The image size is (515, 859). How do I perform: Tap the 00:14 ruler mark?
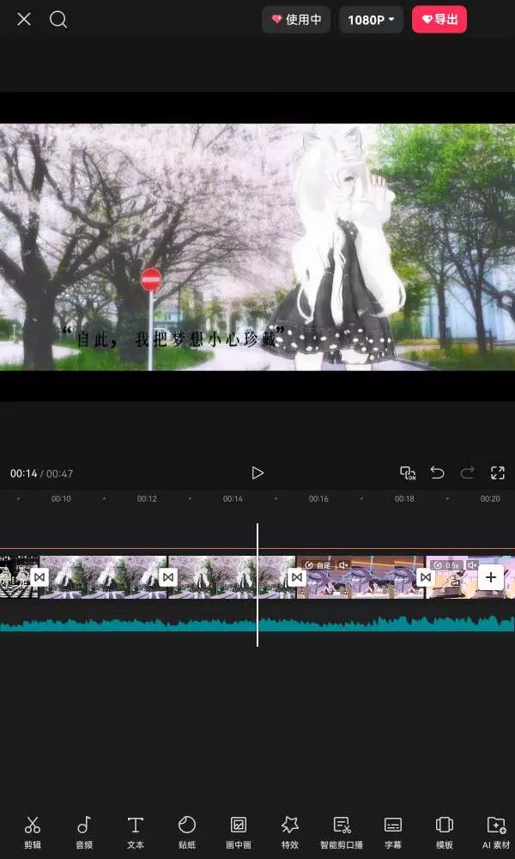pos(233,499)
